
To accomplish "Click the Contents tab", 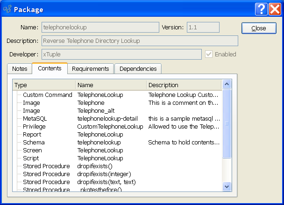I will click(x=50, y=68).
